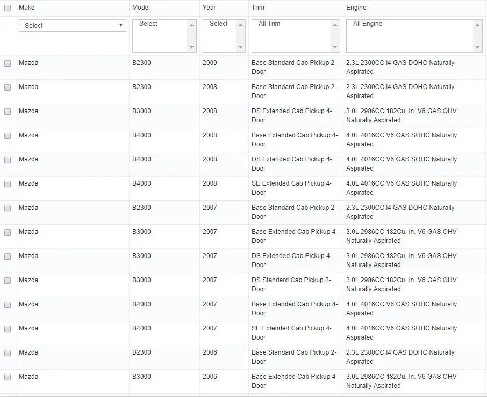487x397 pixels.
Task: Check the Mazda B3000 2008 DS Extended Cab row checkbox
Action: click(x=8, y=112)
